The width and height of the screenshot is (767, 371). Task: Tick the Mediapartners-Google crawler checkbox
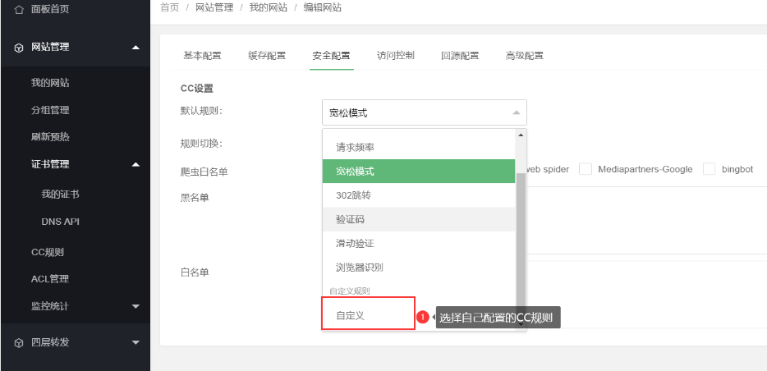[586, 169]
